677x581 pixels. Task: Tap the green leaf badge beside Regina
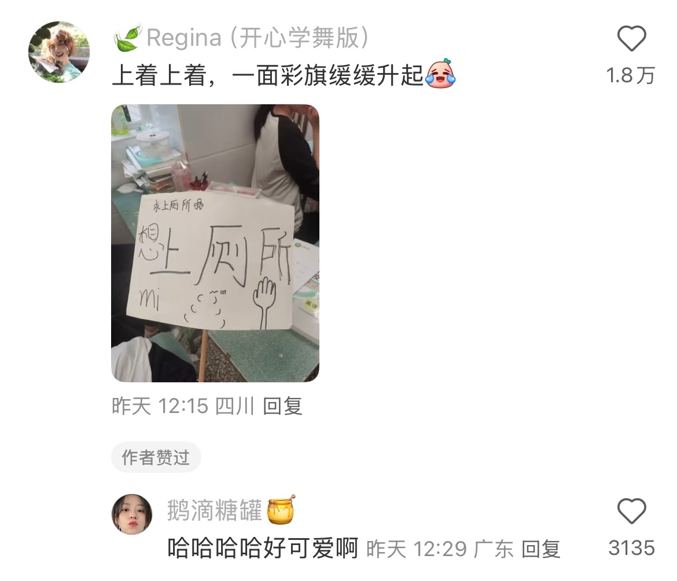(x=128, y=38)
